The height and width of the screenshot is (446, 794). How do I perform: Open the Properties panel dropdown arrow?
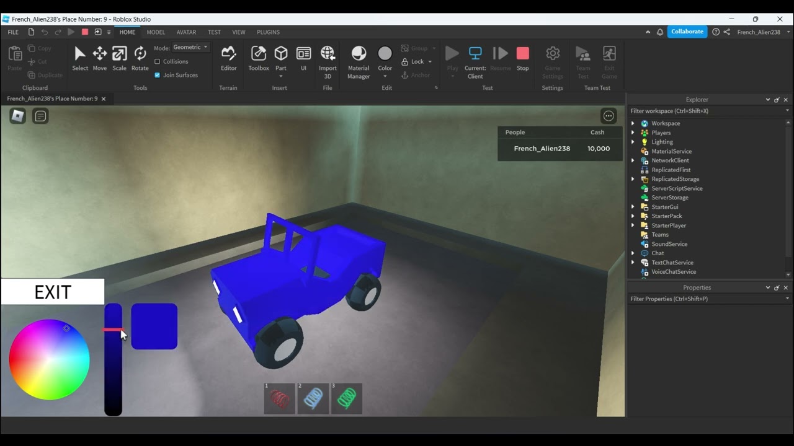point(768,287)
